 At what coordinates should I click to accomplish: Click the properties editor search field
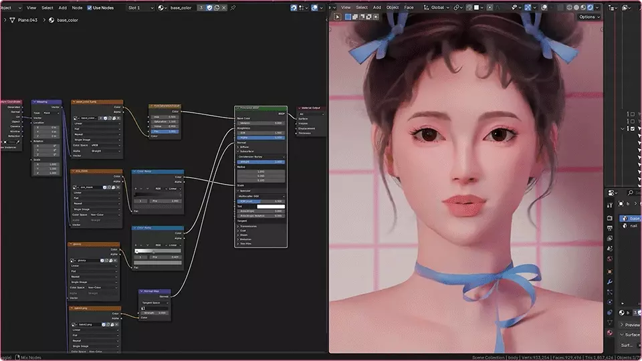[x=634, y=193]
